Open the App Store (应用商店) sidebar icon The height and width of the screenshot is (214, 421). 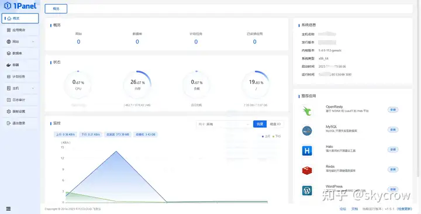tap(9, 30)
